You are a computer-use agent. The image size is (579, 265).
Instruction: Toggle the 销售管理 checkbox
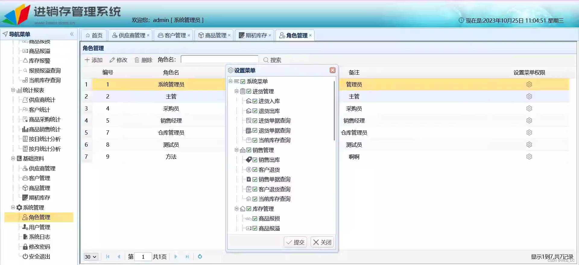[x=249, y=150]
